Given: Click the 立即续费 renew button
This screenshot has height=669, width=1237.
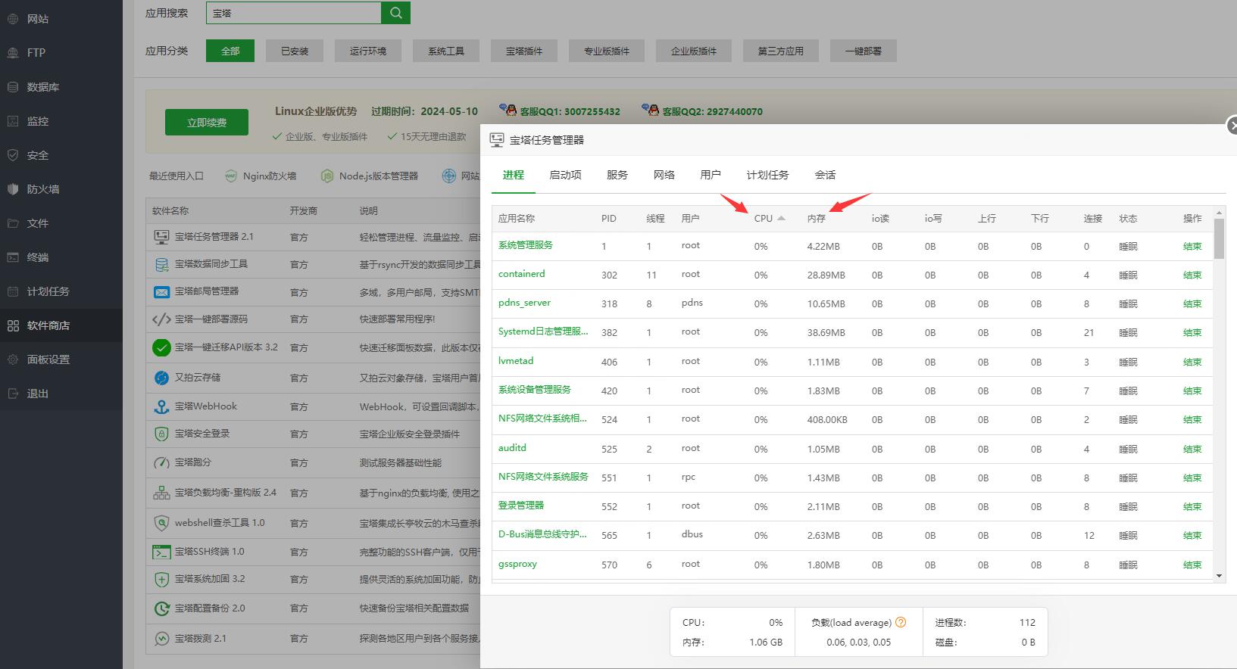Looking at the screenshot, I should 207,122.
